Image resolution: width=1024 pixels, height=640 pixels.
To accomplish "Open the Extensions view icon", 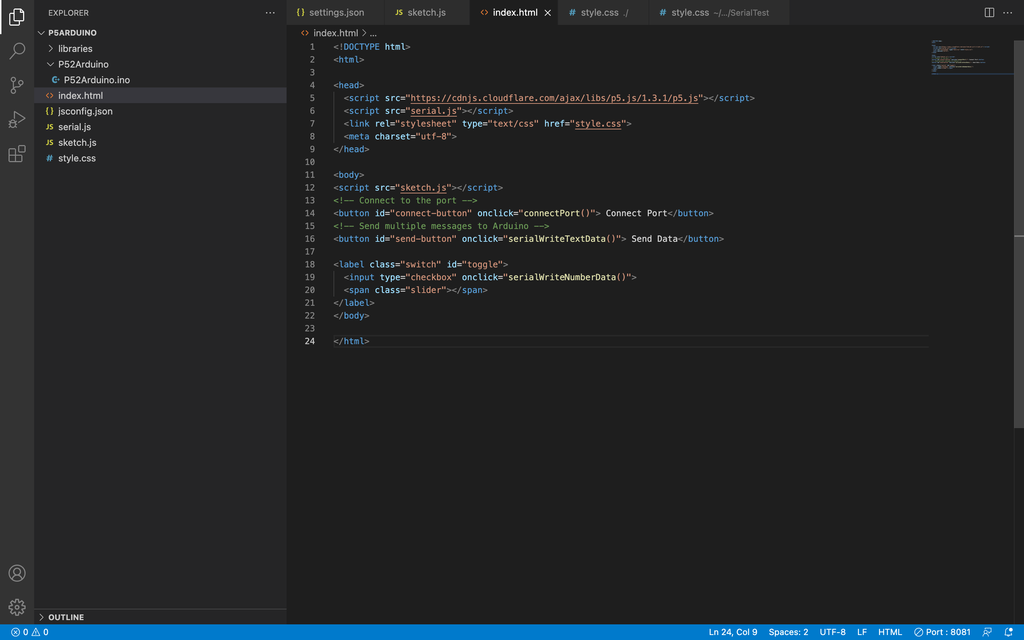I will [x=17, y=154].
